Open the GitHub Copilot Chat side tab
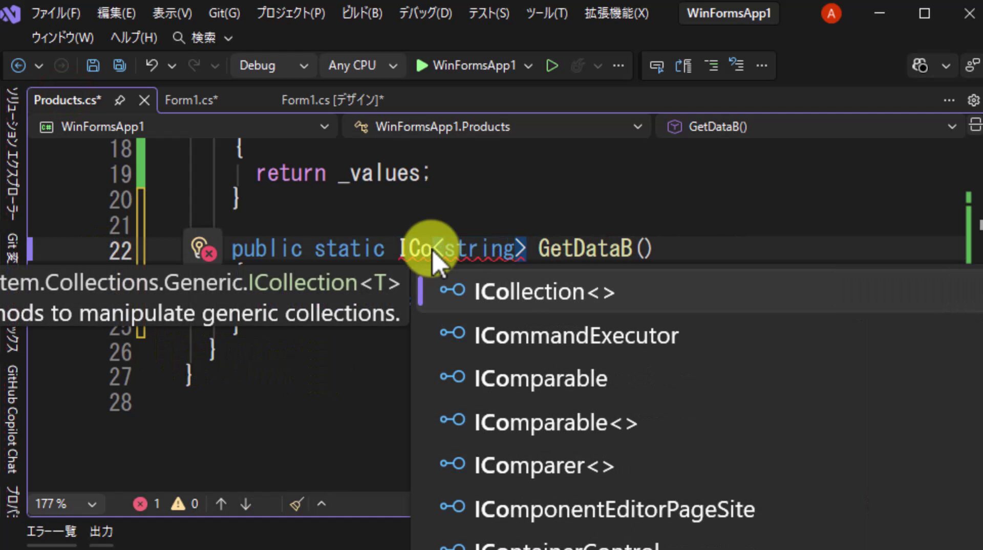983x550 pixels. pos(12,419)
